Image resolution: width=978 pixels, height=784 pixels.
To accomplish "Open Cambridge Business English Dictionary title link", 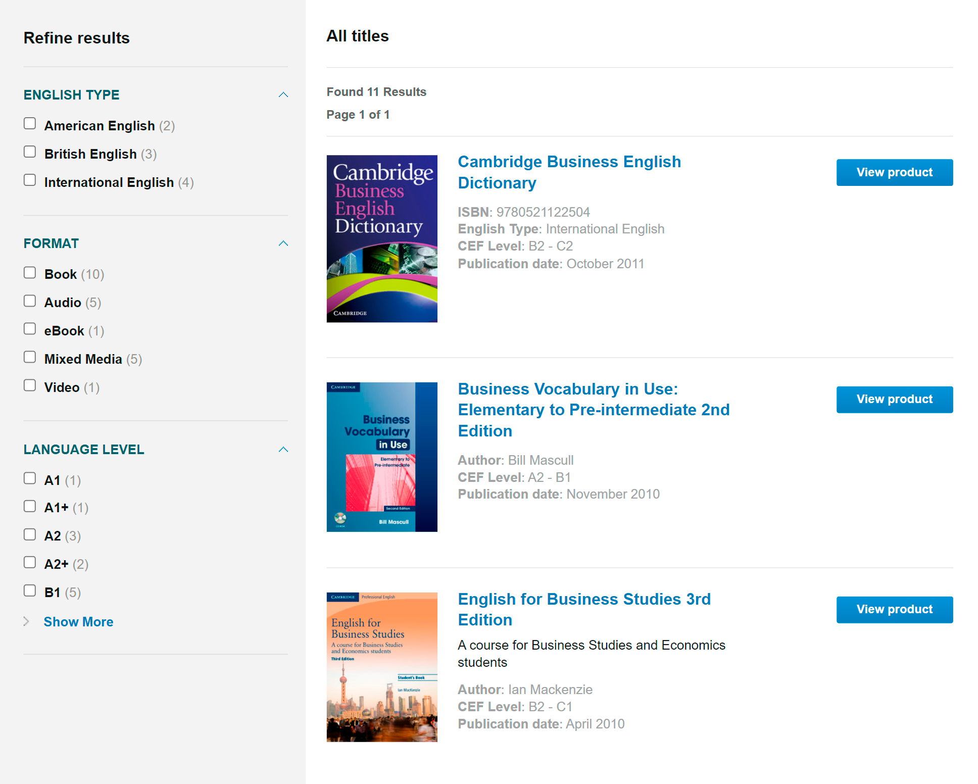I will 569,172.
